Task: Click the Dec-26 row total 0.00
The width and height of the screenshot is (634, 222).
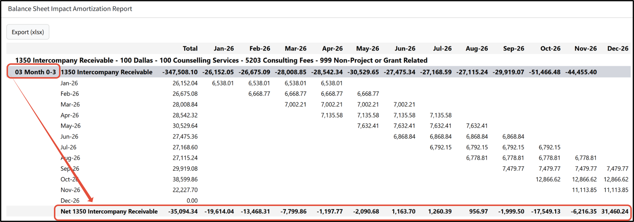Action: (x=192, y=201)
